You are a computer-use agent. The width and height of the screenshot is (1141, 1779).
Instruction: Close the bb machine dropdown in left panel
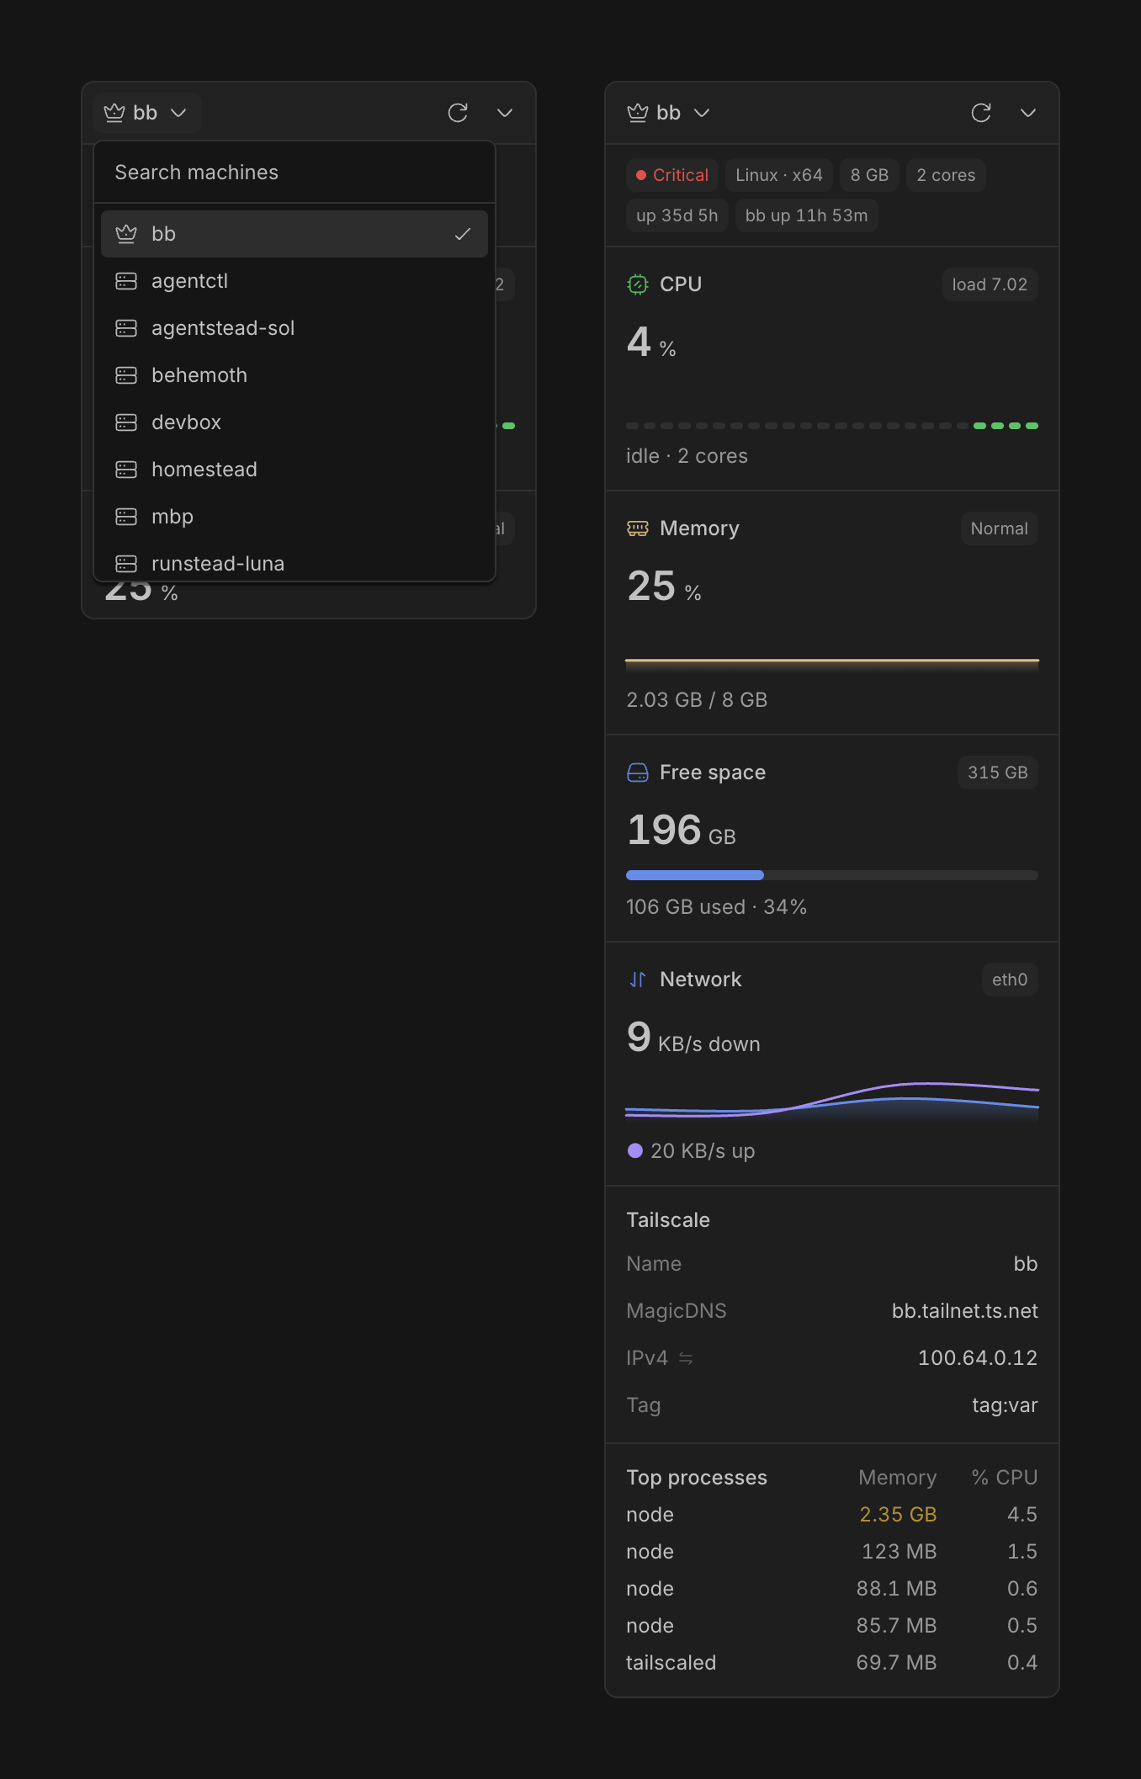point(146,113)
